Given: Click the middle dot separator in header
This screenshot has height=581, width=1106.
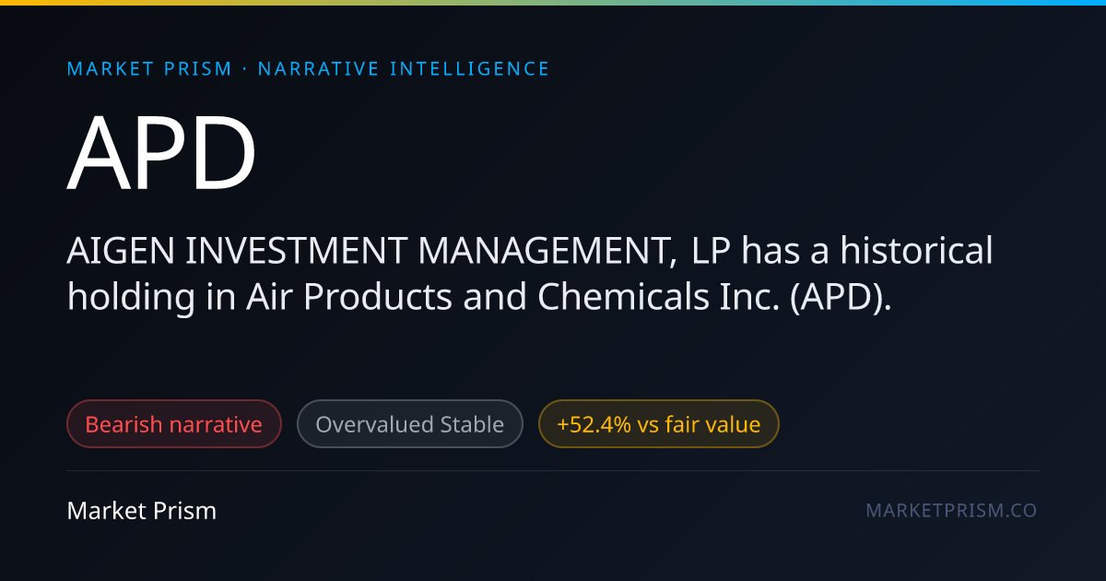Looking at the screenshot, I should pos(245,69).
